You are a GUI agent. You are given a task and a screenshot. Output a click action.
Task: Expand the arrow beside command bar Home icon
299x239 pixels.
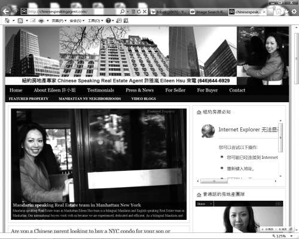[x=14, y=20]
